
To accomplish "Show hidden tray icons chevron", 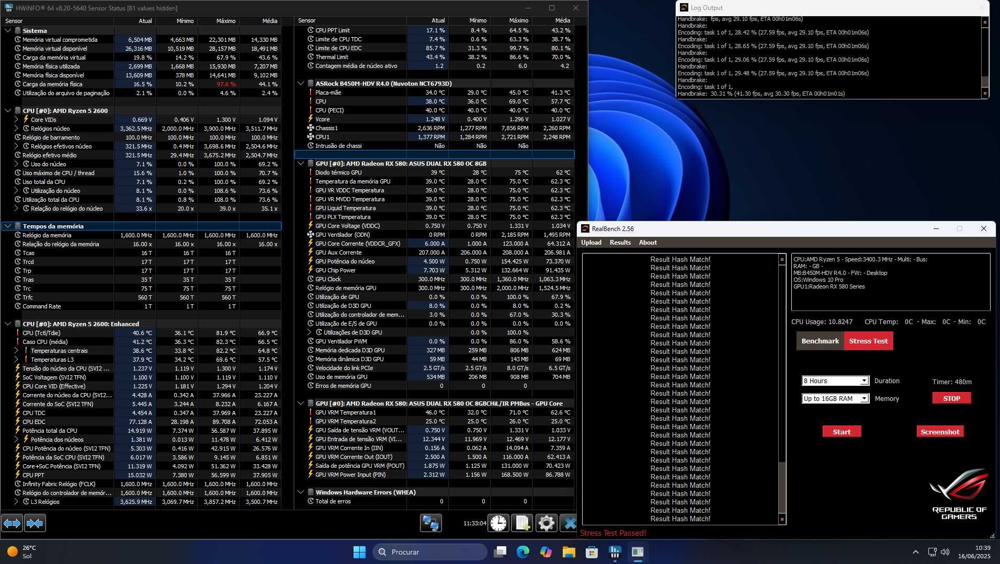I will pyautogui.click(x=915, y=552).
